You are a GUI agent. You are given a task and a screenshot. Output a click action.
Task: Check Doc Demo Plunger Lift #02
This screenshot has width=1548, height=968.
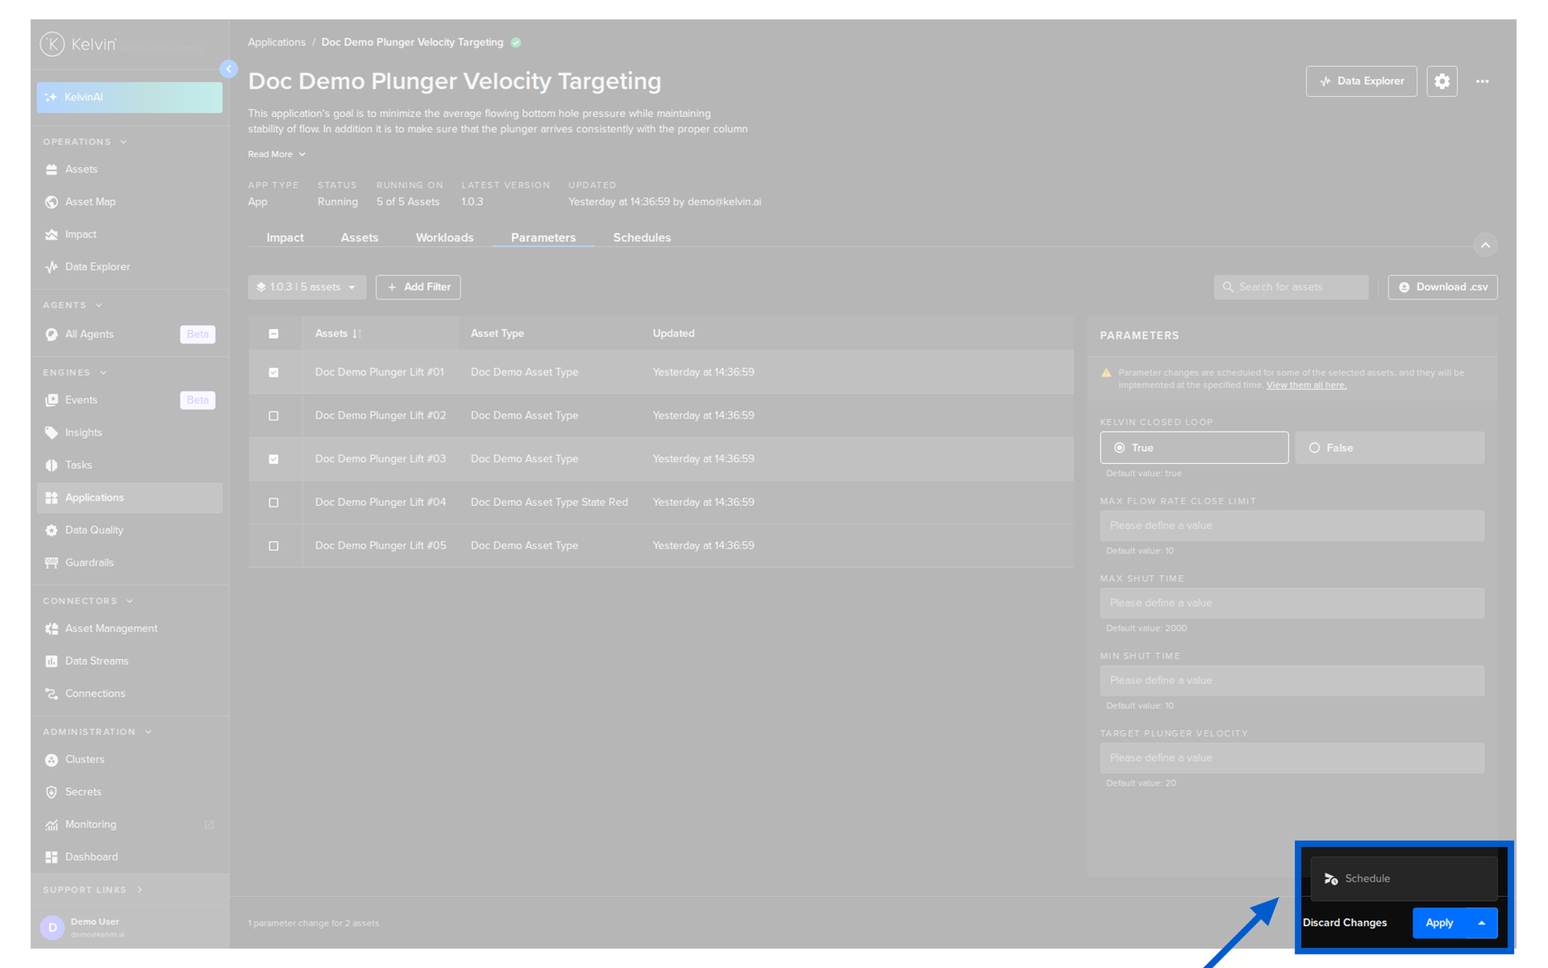273,416
